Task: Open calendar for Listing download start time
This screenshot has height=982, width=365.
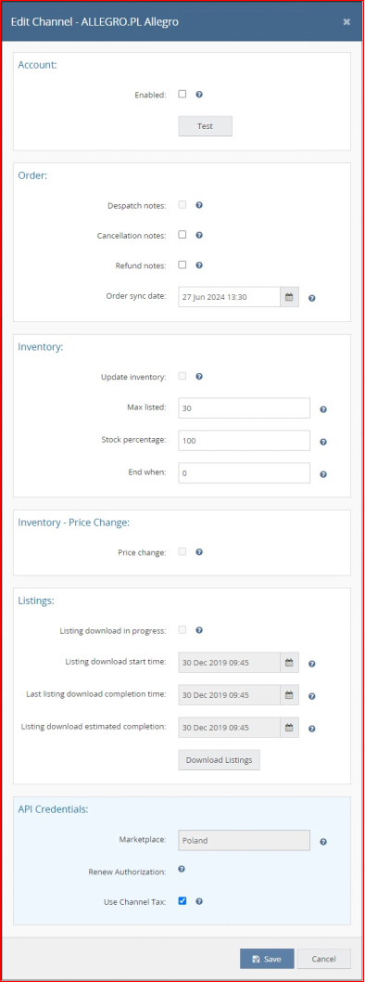Action: click(289, 663)
